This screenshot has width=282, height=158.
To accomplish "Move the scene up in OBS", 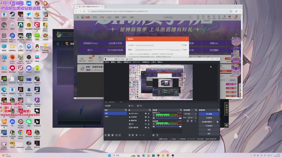I will (x=116, y=135).
